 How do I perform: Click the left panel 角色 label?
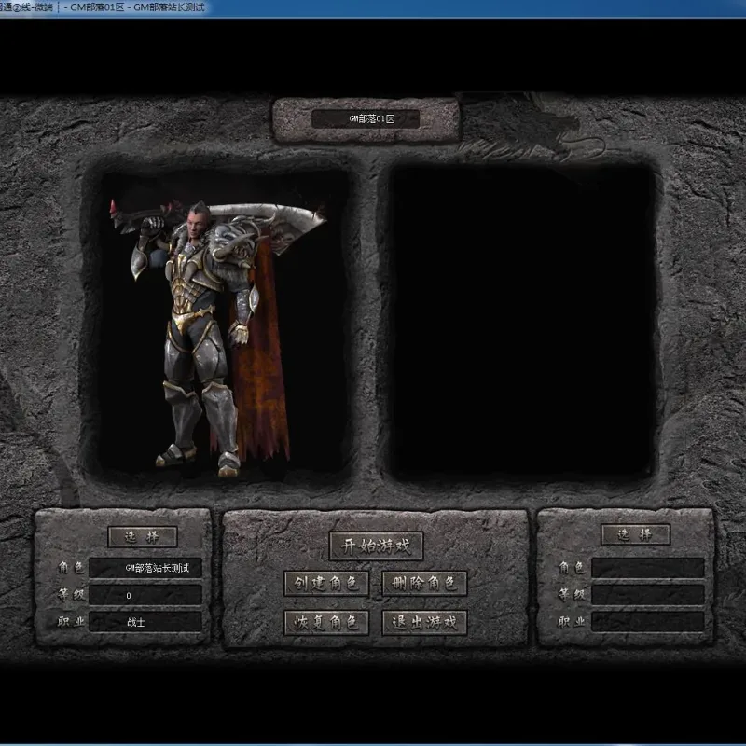[71, 568]
